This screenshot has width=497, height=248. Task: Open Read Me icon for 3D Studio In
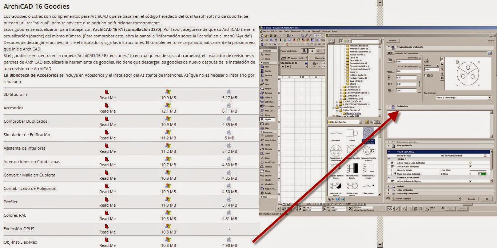[107, 92]
